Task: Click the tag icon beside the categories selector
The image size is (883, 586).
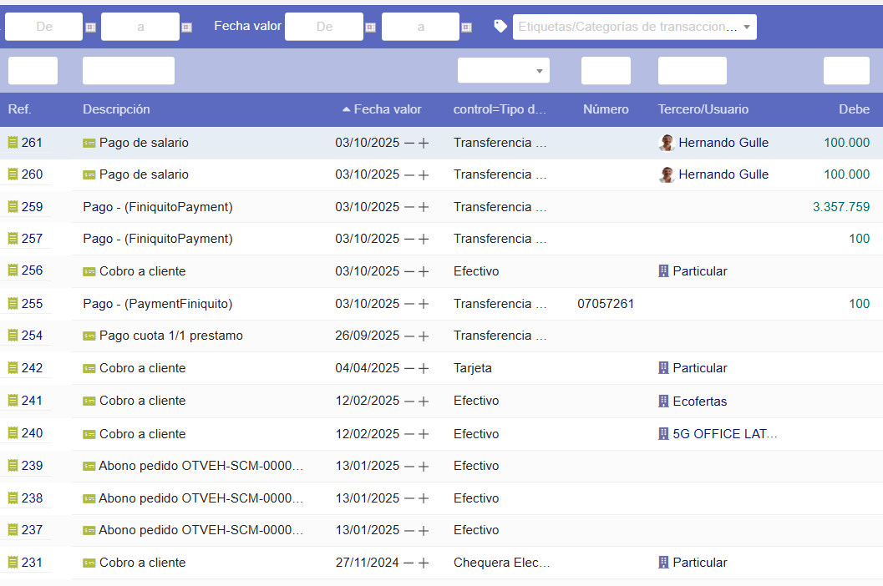Action: 500,26
